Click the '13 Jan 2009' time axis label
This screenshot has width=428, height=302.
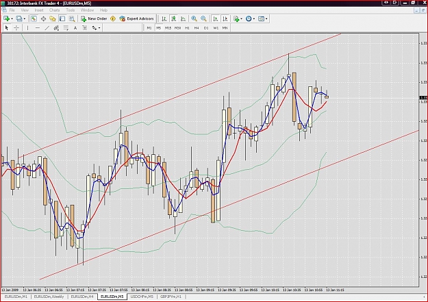pos(10,290)
